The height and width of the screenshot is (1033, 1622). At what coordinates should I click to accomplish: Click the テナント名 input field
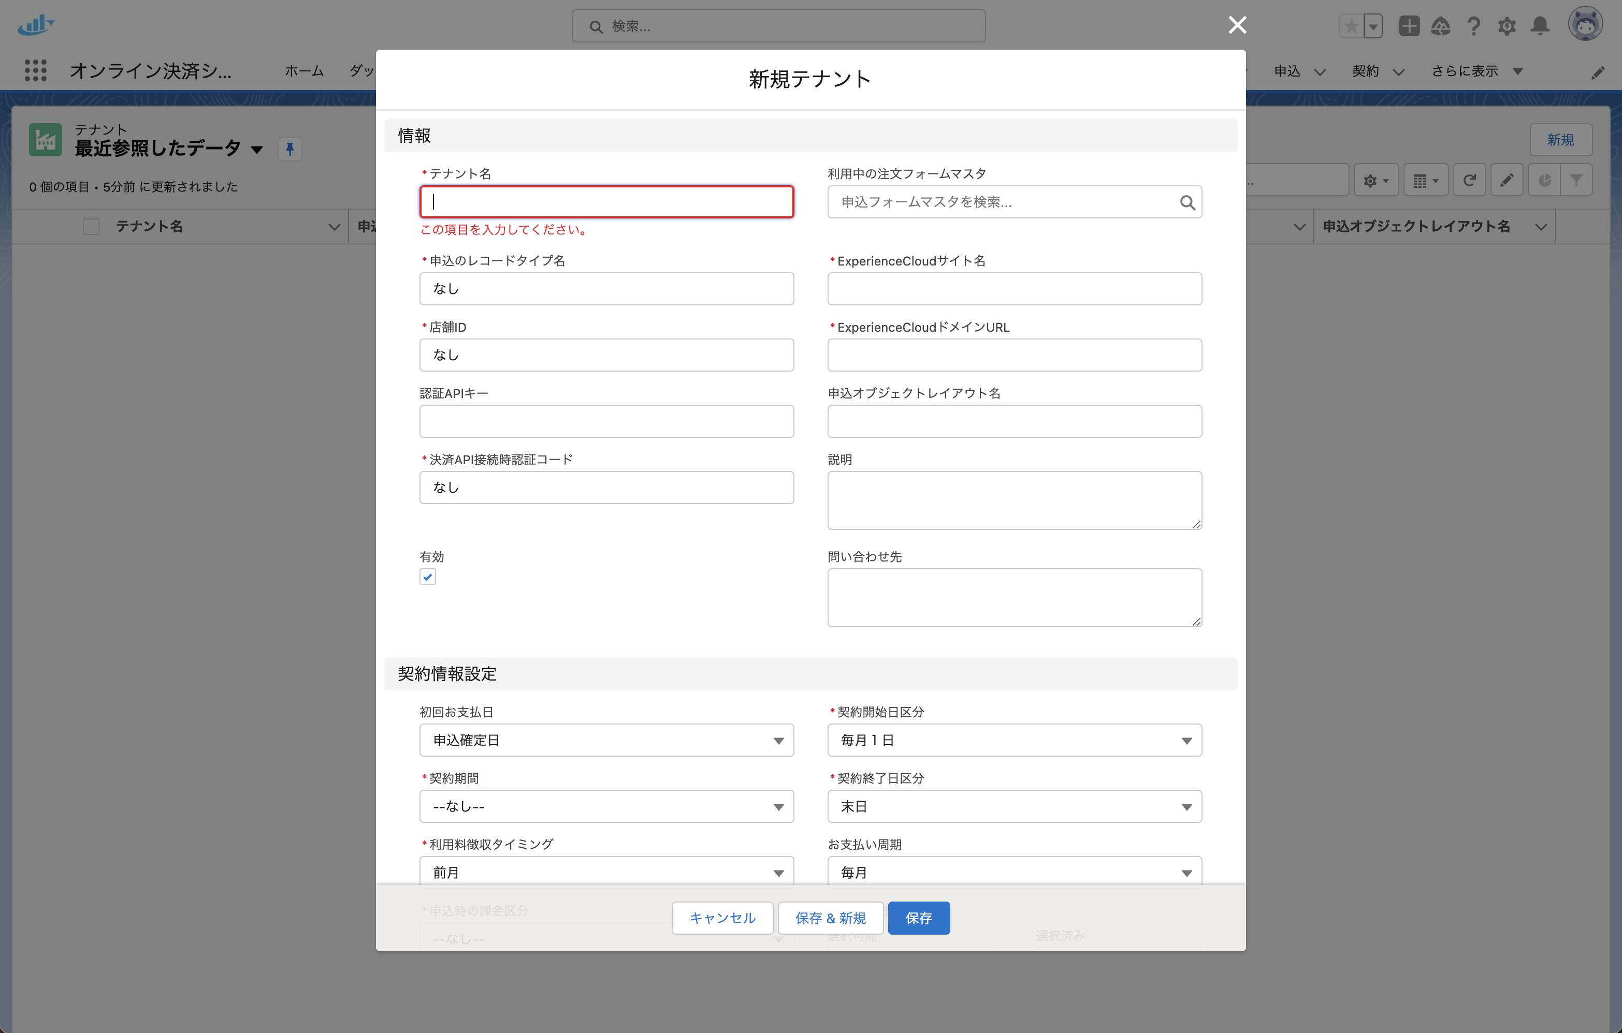tap(606, 202)
